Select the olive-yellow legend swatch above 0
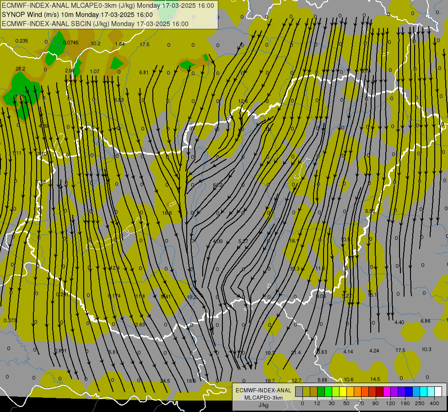The image size is (448, 412). pyautogui.click(x=306, y=392)
